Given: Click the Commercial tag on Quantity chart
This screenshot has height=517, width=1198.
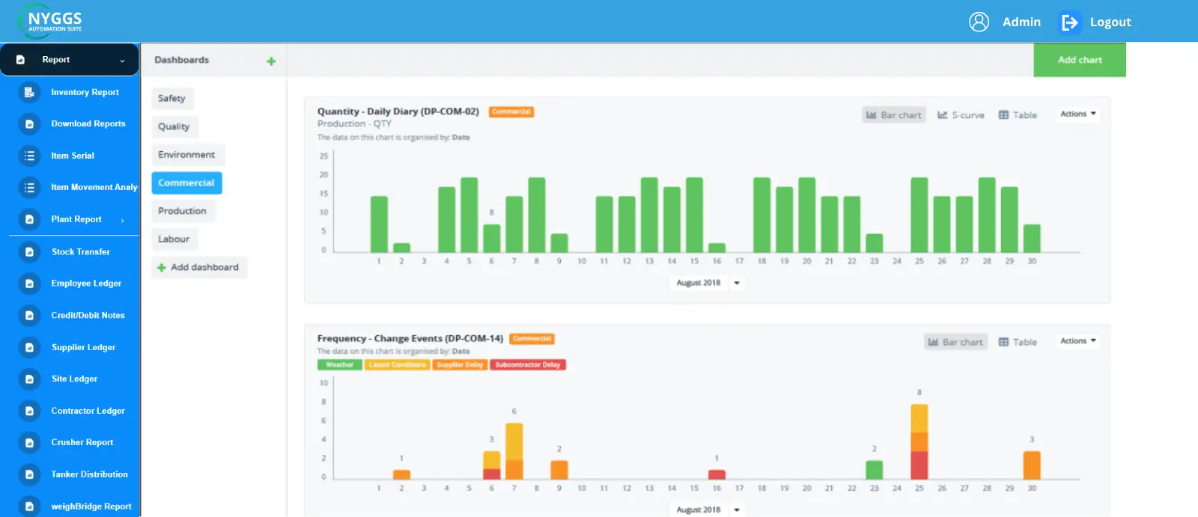Looking at the screenshot, I should (511, 111).
